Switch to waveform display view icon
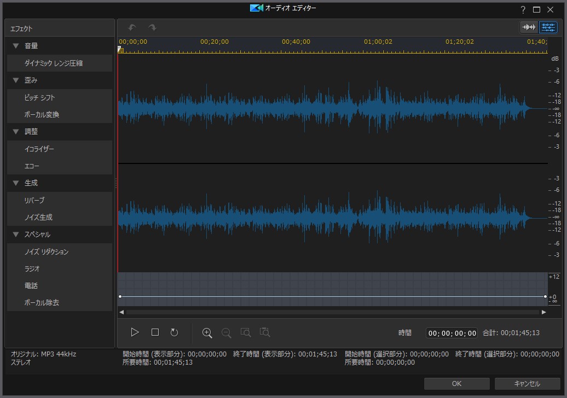 (529, 27)
